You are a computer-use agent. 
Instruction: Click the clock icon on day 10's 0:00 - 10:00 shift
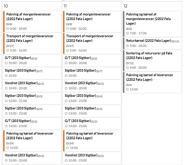point(8,29)
